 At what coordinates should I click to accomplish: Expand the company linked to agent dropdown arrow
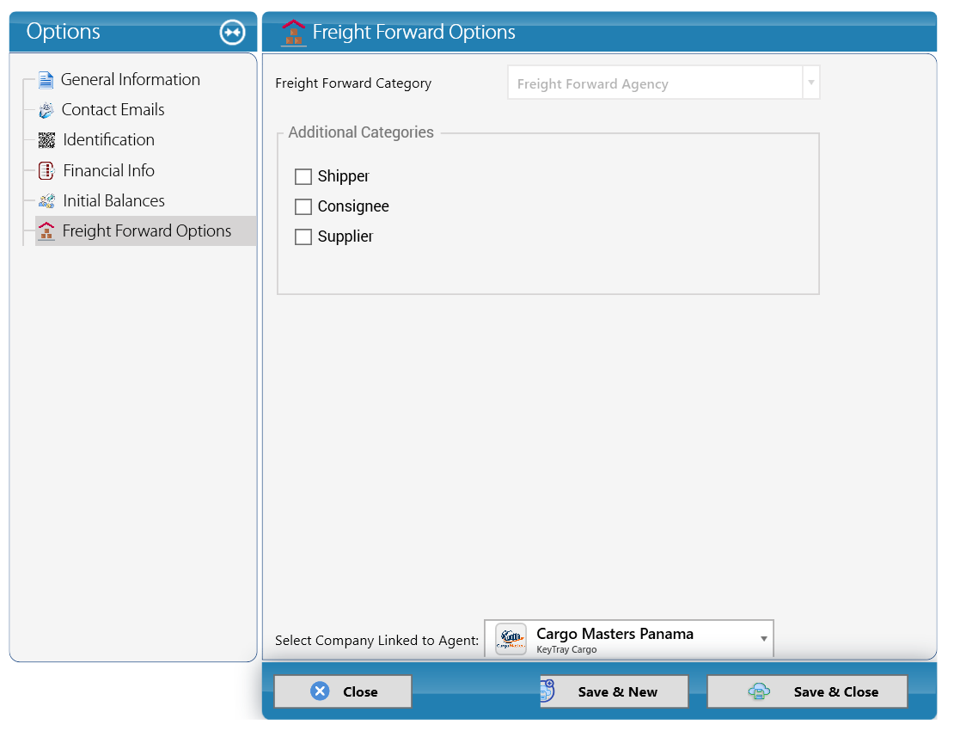point(763,638)
